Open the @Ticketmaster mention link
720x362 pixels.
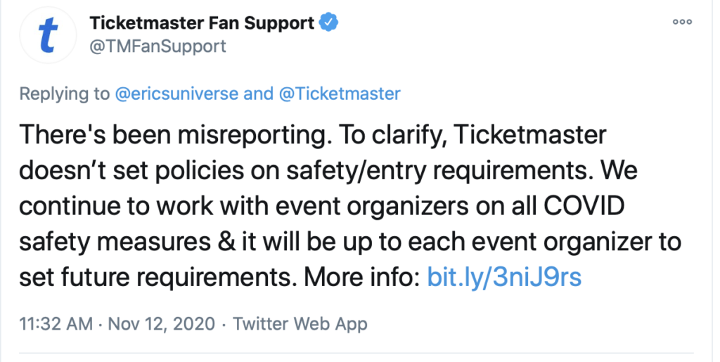[x=340, y=94]
